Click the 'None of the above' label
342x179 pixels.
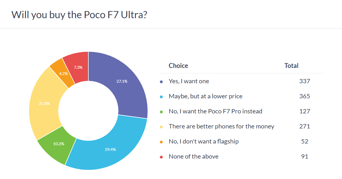194,157
